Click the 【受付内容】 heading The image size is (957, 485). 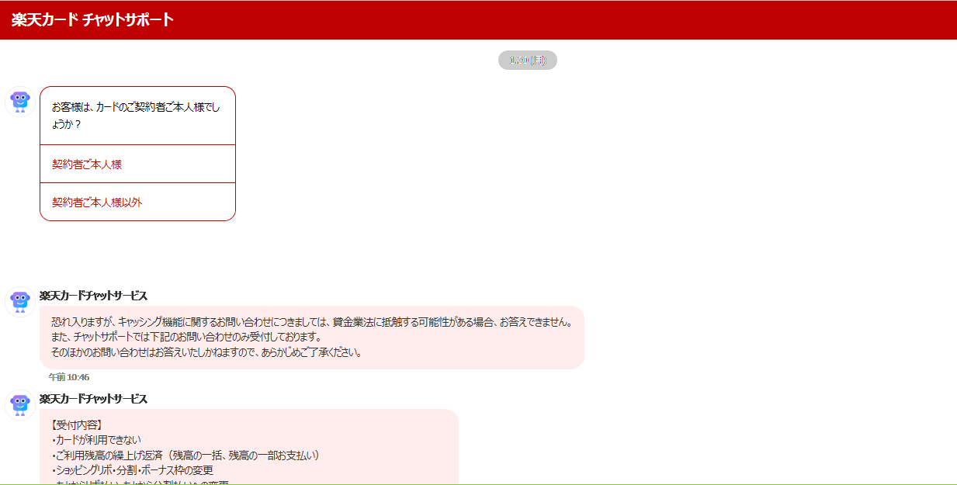point(76,425)
